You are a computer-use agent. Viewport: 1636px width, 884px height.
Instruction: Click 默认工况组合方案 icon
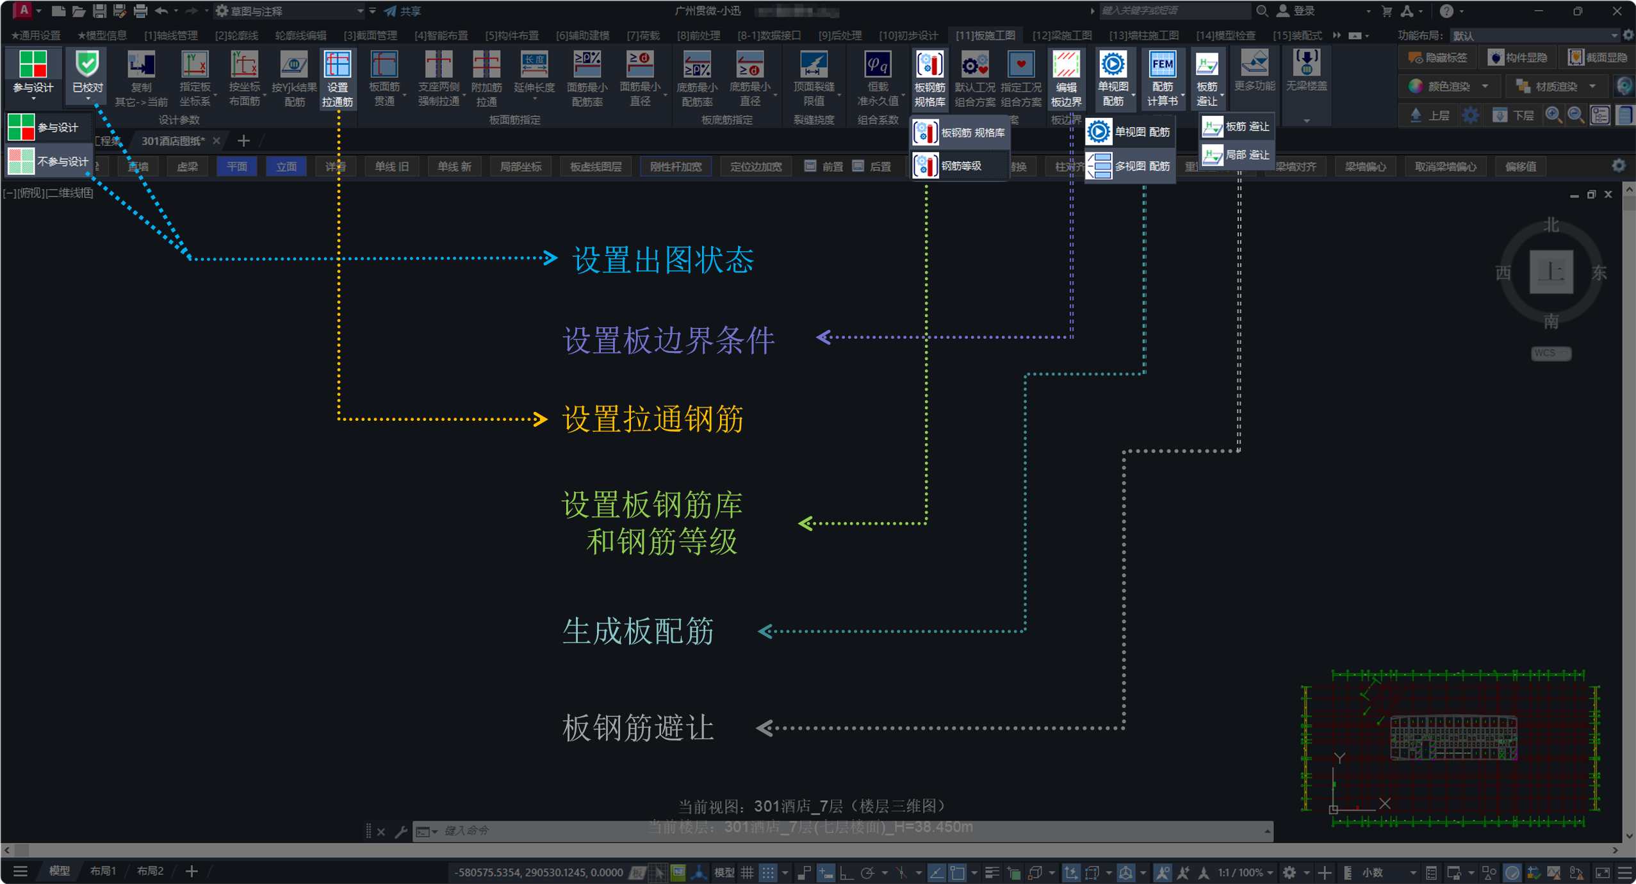pyautogui.click(x=975, y=65)
